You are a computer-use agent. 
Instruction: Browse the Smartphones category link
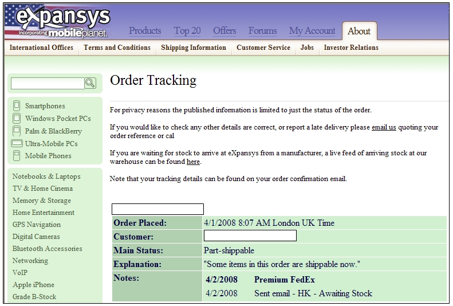pyautogui.click(x=45, y=106)
